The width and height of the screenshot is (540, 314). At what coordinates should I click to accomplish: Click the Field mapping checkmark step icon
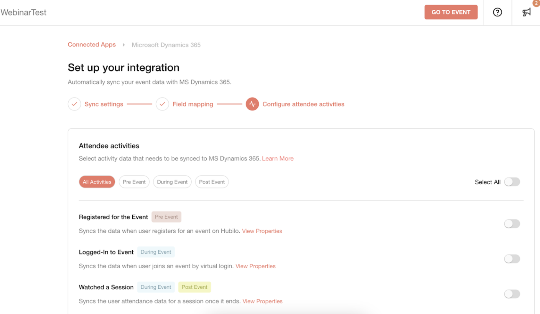tap(162, 104)
